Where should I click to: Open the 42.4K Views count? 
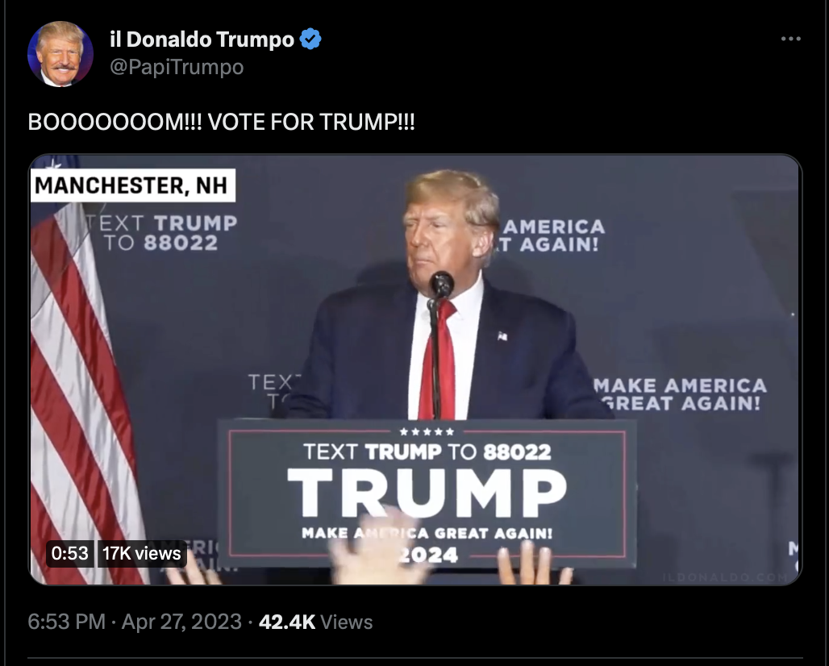[315, 622]
